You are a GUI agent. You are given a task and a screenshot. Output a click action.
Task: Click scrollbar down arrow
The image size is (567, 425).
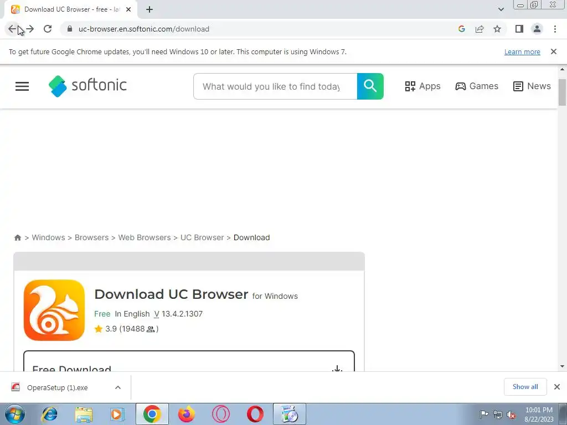point(562,366)
